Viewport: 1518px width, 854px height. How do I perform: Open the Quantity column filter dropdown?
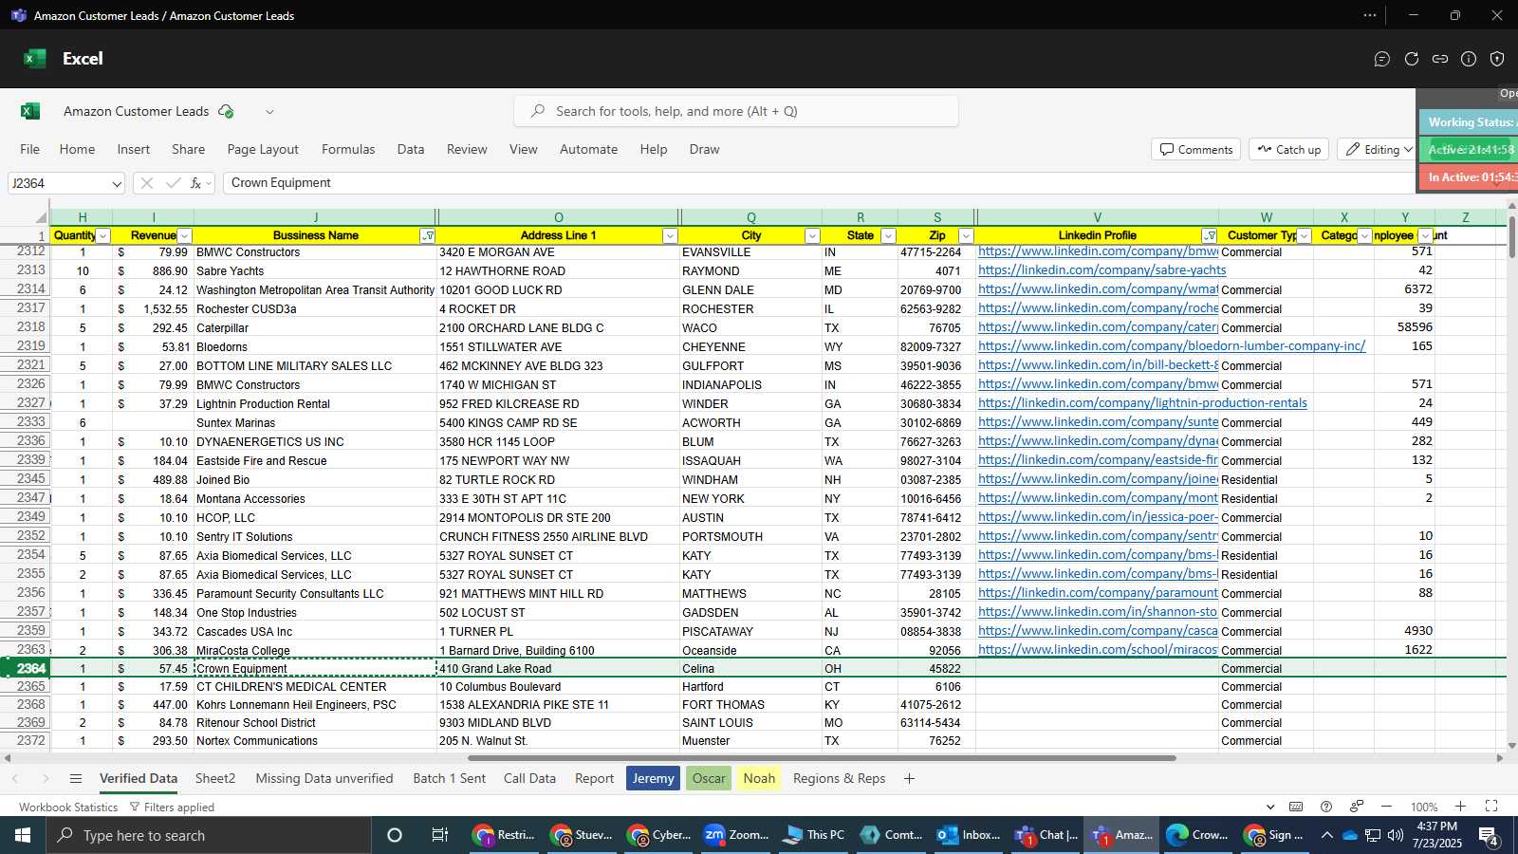[x=103, y=235]
